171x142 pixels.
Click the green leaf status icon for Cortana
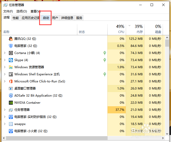click(105, 53)
